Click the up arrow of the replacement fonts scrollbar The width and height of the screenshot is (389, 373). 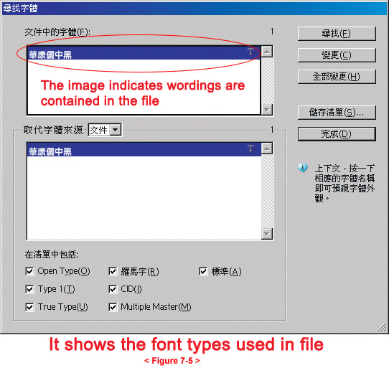267,148
